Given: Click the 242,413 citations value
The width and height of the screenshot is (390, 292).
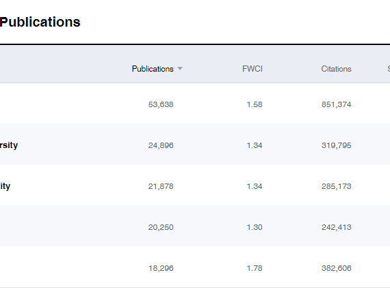Looking at the screenshot, I should tap(336, 227).
